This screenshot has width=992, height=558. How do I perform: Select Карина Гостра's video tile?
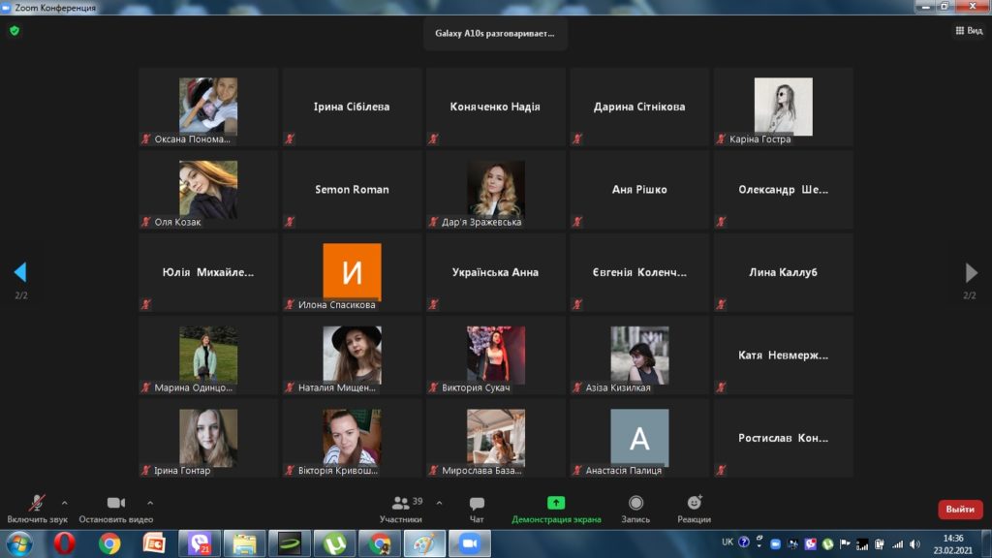point(783,107)
